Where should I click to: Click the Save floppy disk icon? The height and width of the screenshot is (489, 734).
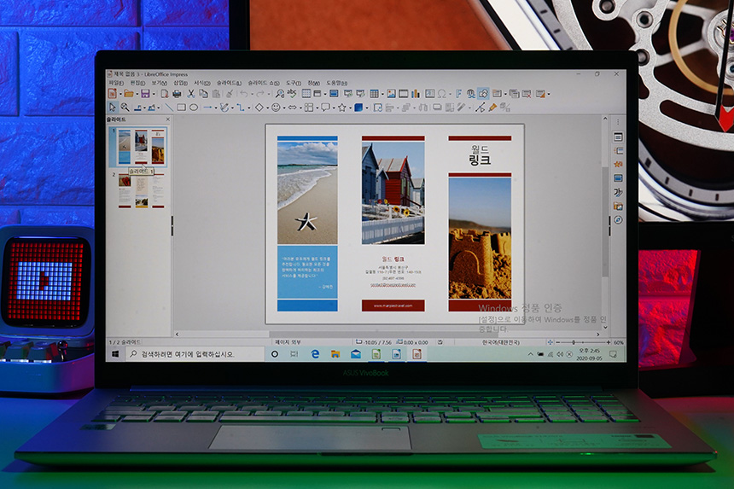pyautogui.click(x=145, y=94)
